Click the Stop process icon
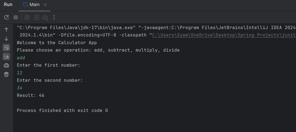 pos(16,18)
